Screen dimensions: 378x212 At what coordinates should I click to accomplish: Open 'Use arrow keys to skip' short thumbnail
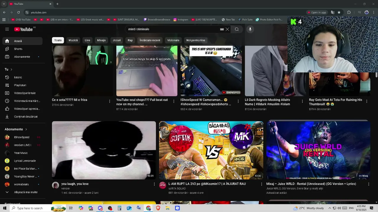click(x=147, y=71)
